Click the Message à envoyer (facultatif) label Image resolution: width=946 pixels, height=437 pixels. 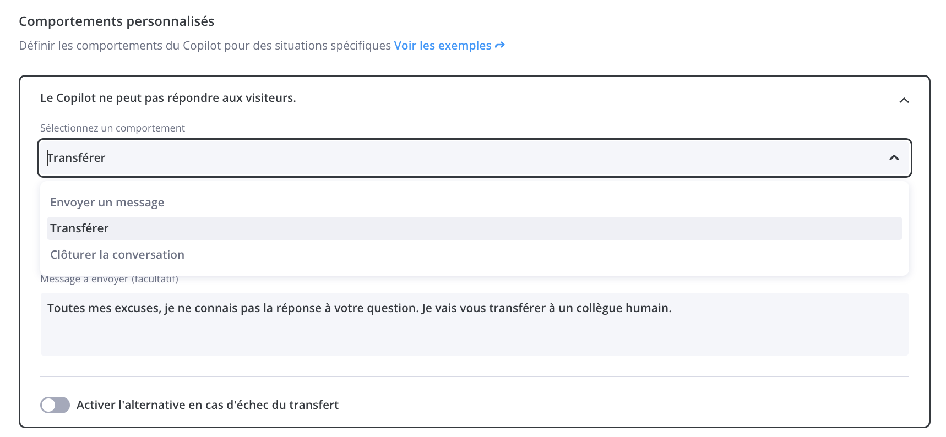109,279
